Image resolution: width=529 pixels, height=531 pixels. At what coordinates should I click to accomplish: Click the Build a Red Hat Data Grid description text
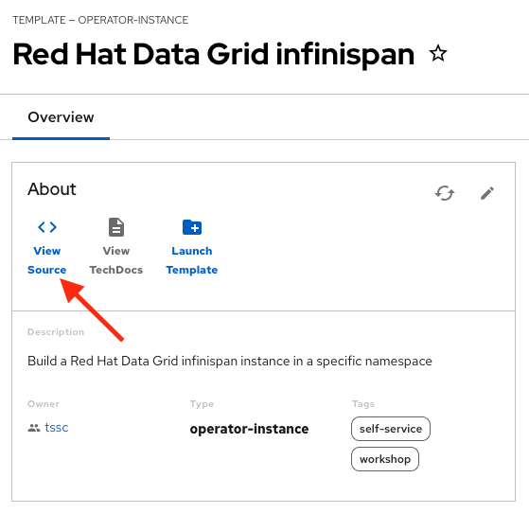coord(230,361)
